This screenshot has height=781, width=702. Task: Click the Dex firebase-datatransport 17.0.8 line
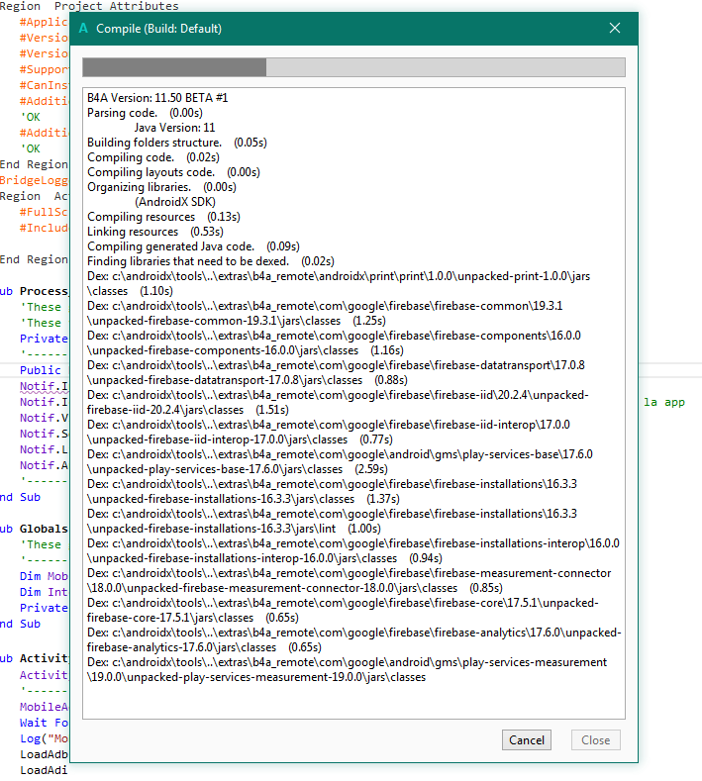(336, 372)
